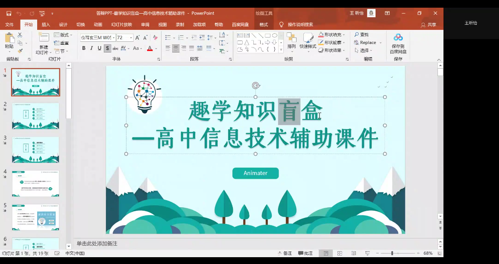Toggle Center alignment in paragraph group
Viewport: 499px width, 264px height.
coord(176,48)
